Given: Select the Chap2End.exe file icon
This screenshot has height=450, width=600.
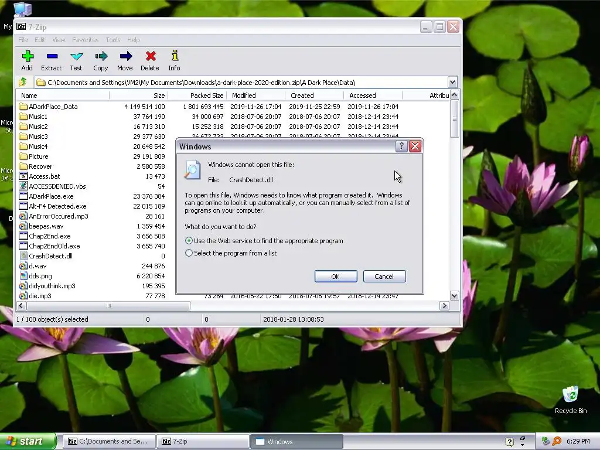Looking at the screenshot, I should click(23, 236).
